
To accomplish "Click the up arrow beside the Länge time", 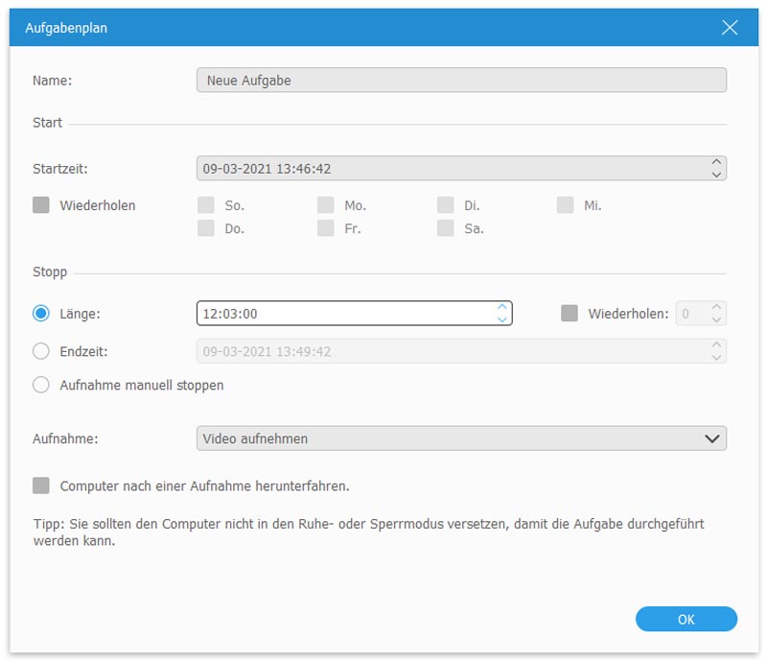I will 500,309.
